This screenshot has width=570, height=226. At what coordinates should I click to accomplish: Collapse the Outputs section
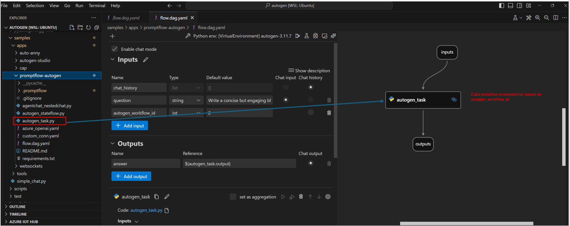point(113,143)
